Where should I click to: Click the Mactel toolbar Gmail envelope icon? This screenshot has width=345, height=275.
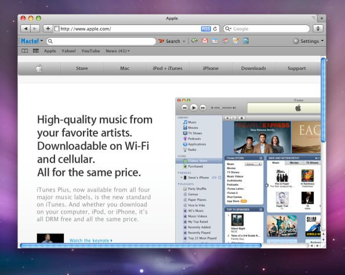205,41
